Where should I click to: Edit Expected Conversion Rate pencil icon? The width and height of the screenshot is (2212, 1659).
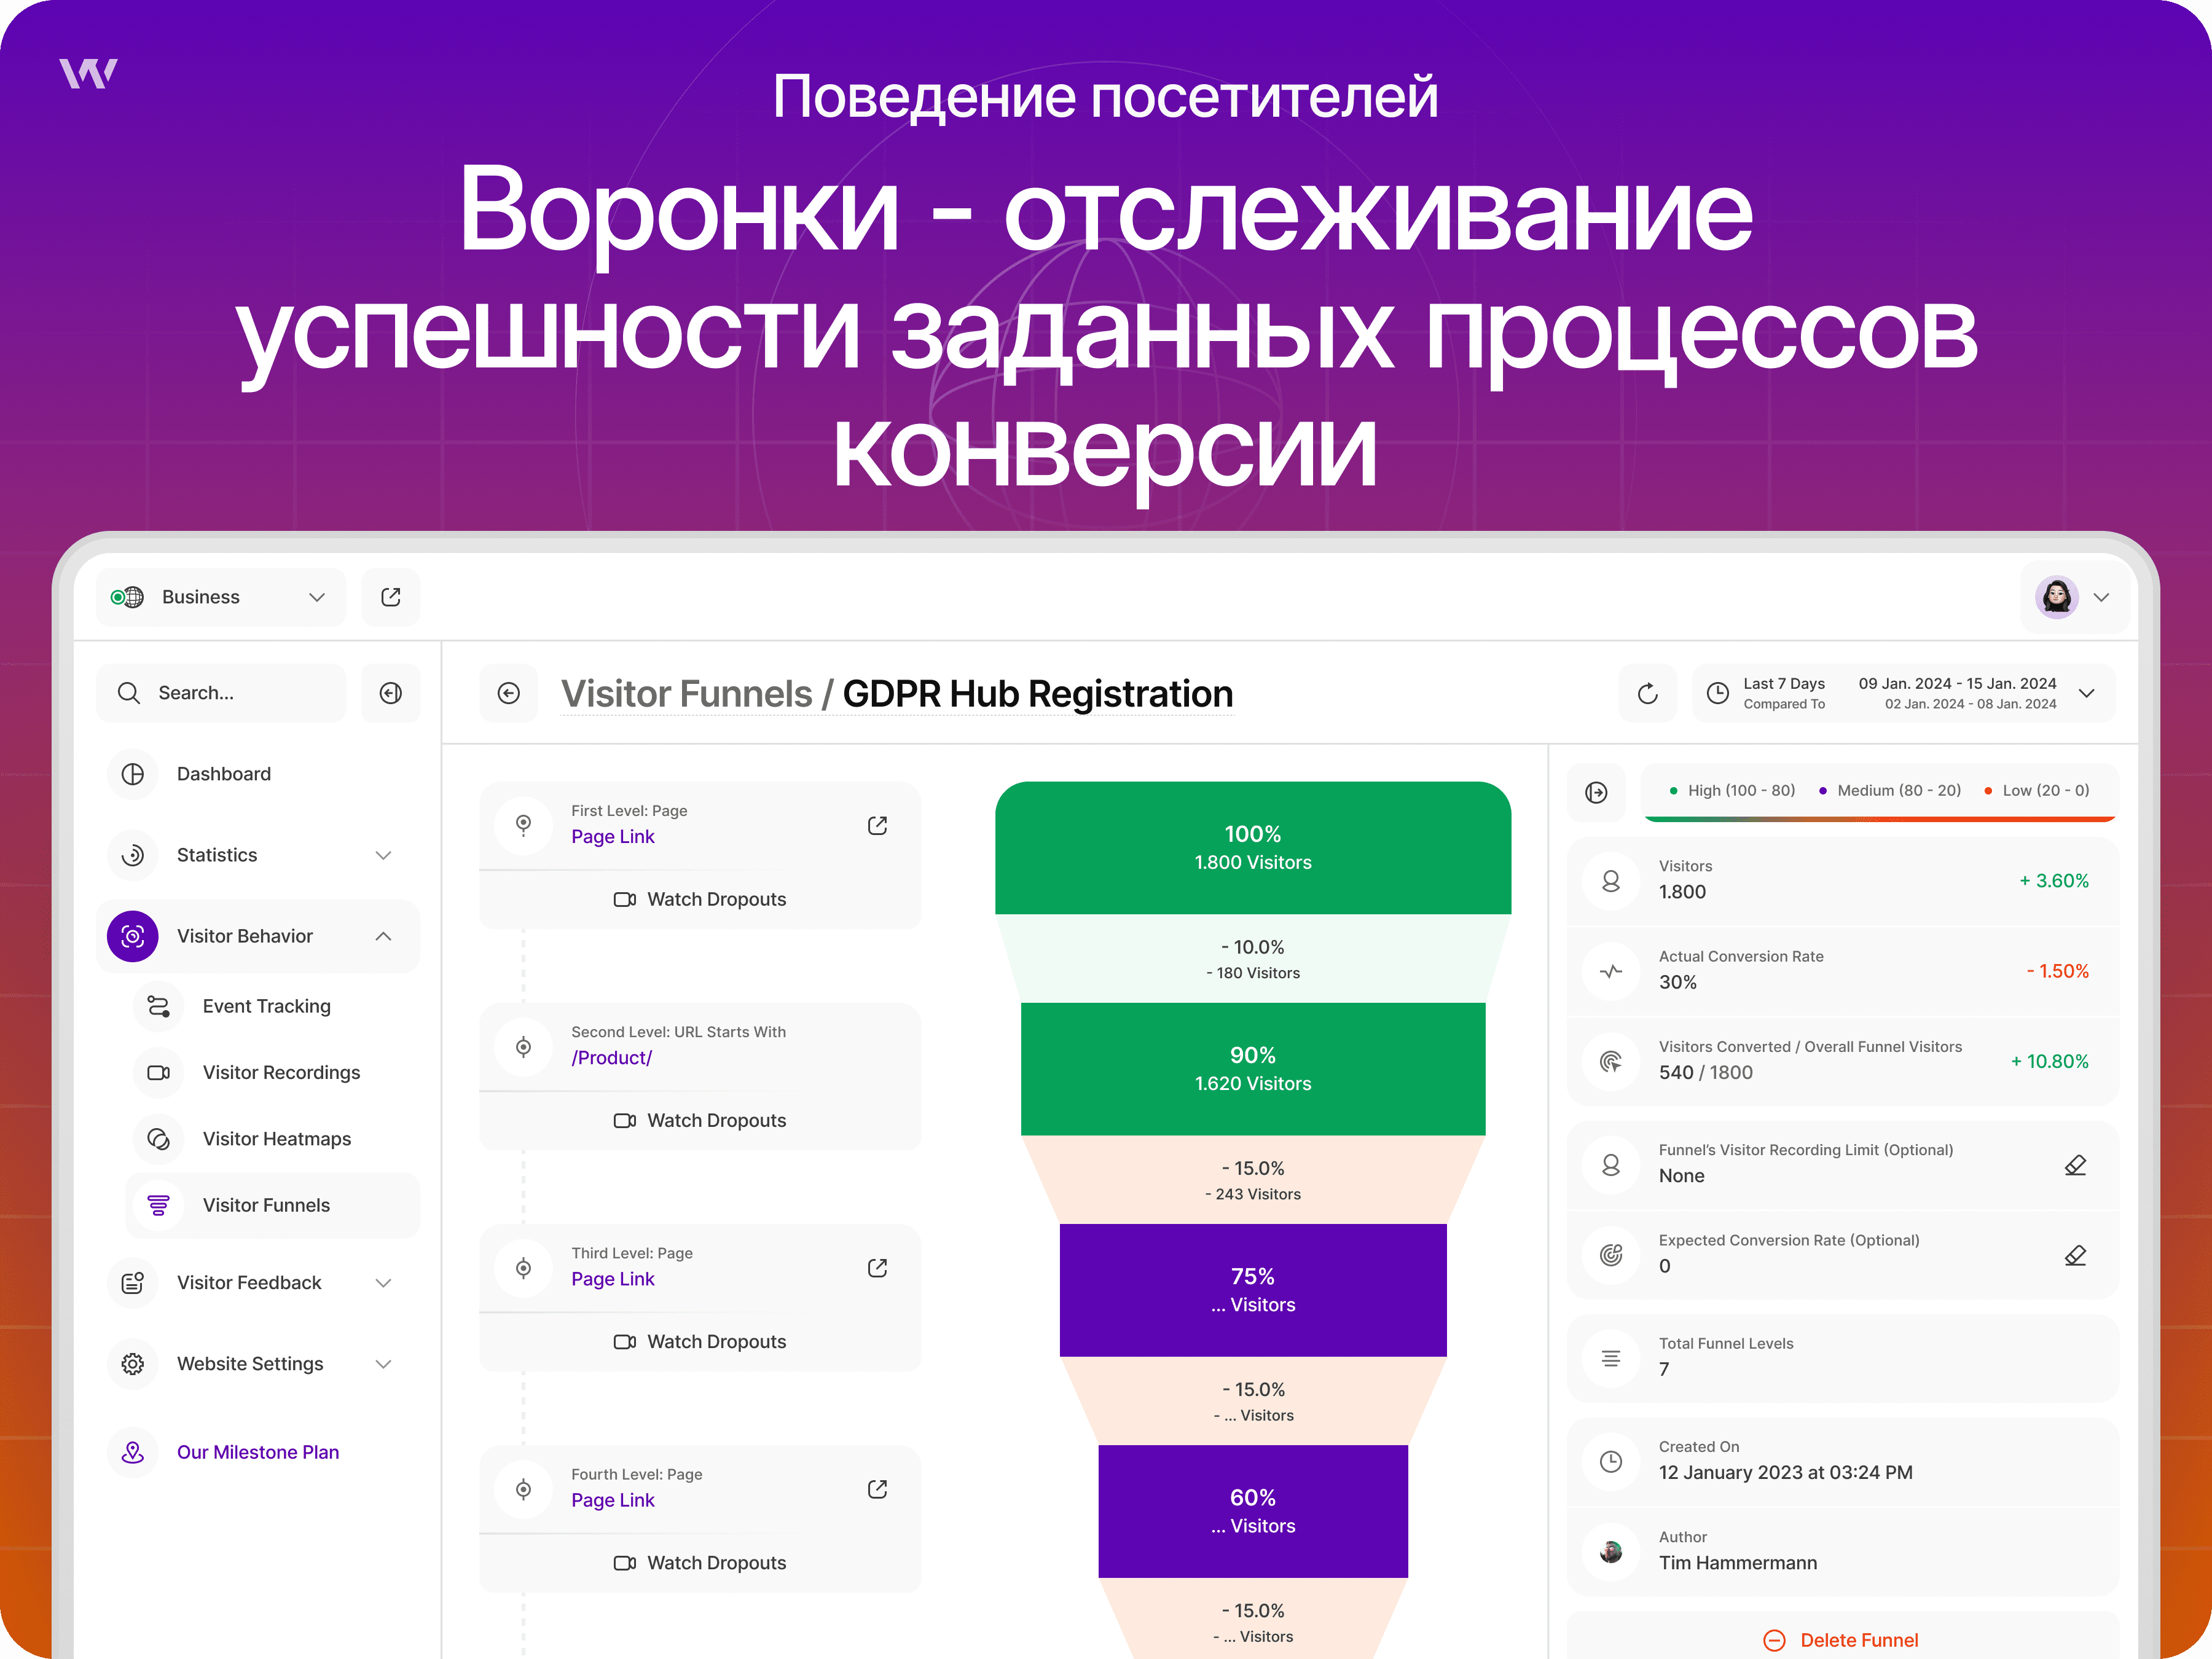pos(2075,1254)
